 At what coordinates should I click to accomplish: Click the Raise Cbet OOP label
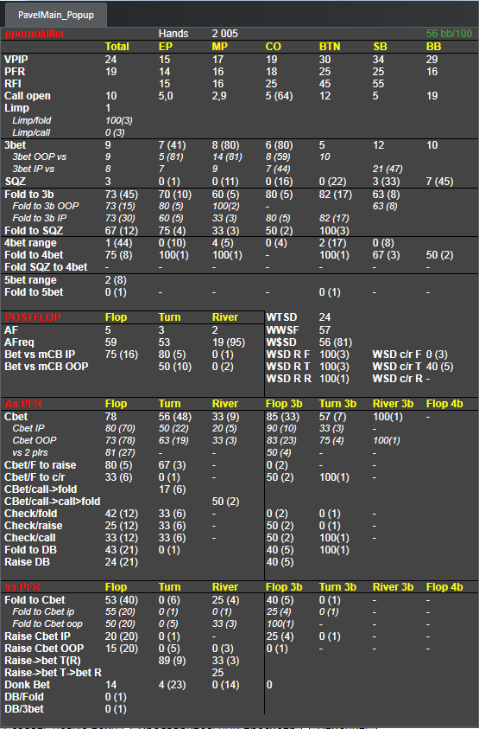tap(44, 648)
